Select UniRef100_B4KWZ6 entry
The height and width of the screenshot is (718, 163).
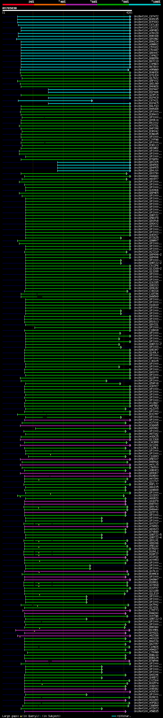point(146,86)
